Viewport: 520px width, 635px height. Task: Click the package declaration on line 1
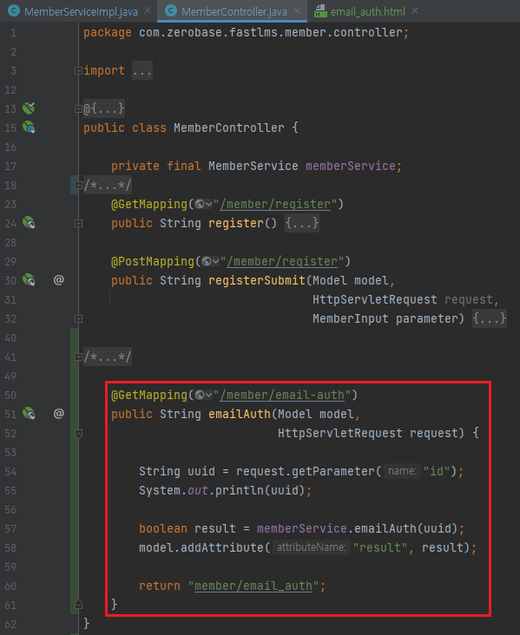[246, 33]
